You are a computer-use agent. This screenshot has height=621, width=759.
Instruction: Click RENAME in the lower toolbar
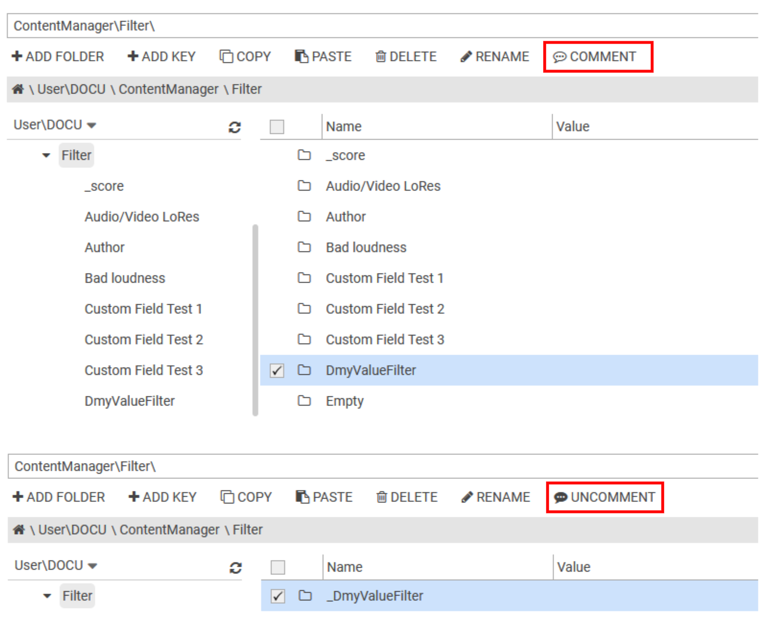point(496,497)
